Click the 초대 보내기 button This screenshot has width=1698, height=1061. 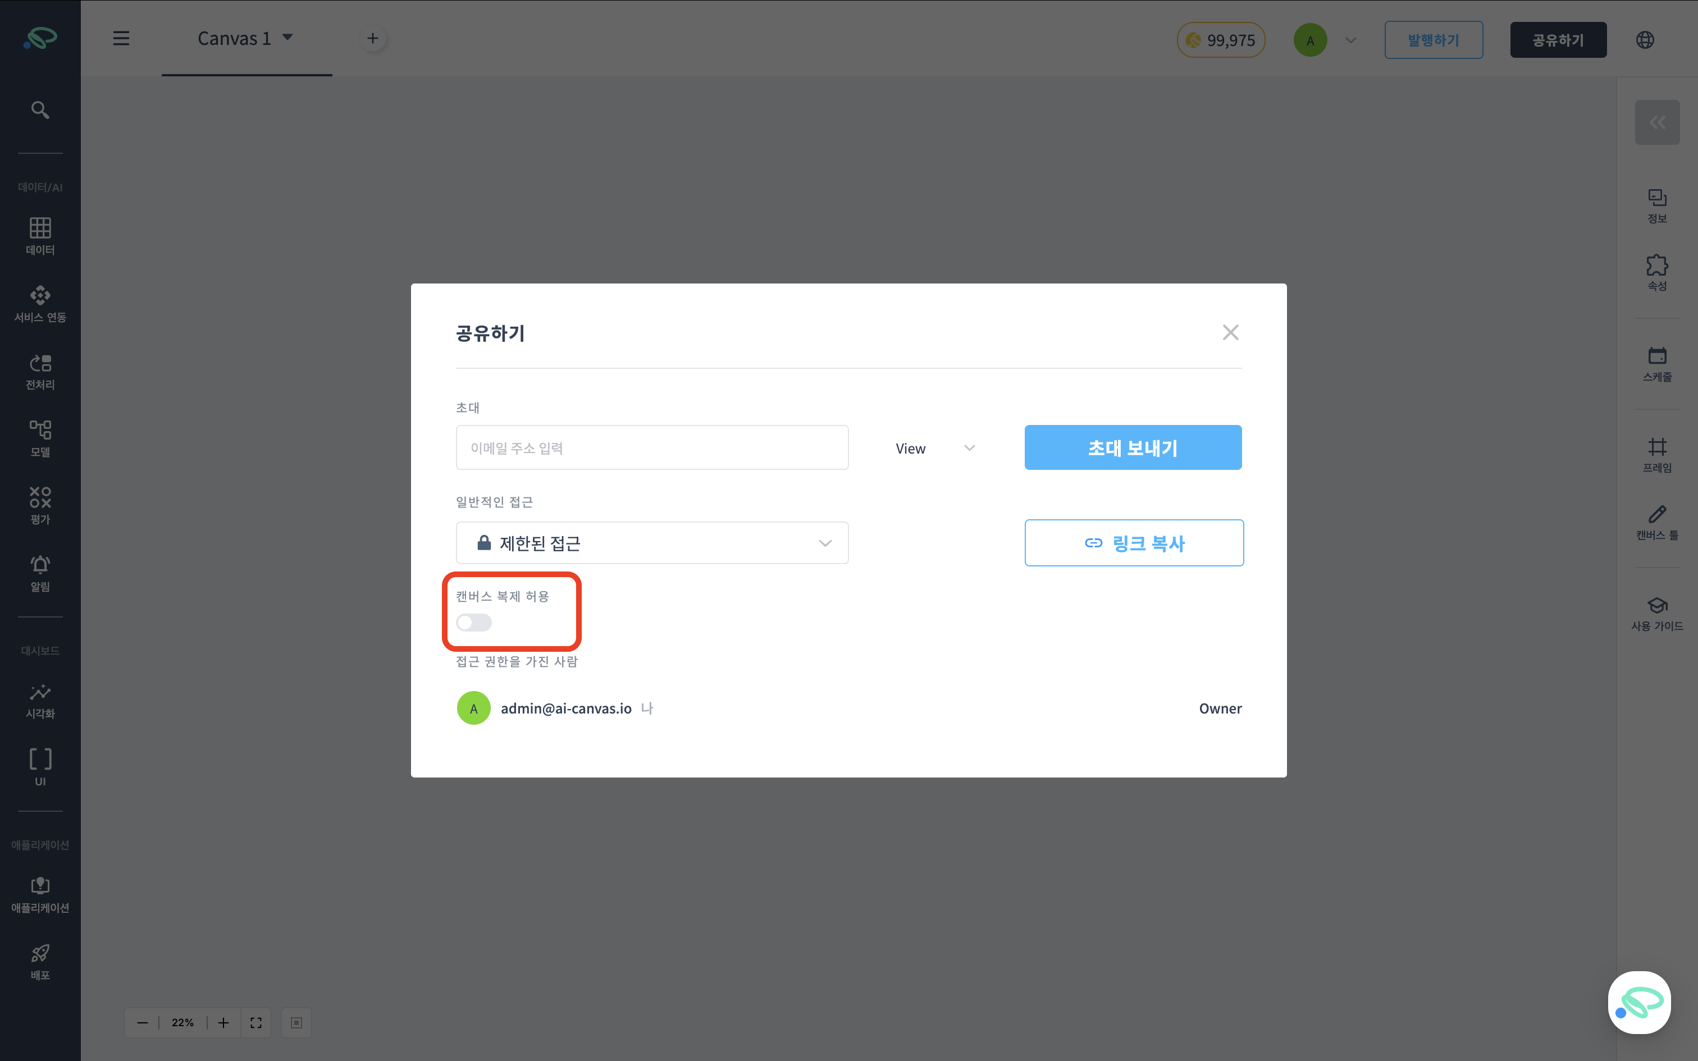pyautogui.click(x=1133, y=447)
